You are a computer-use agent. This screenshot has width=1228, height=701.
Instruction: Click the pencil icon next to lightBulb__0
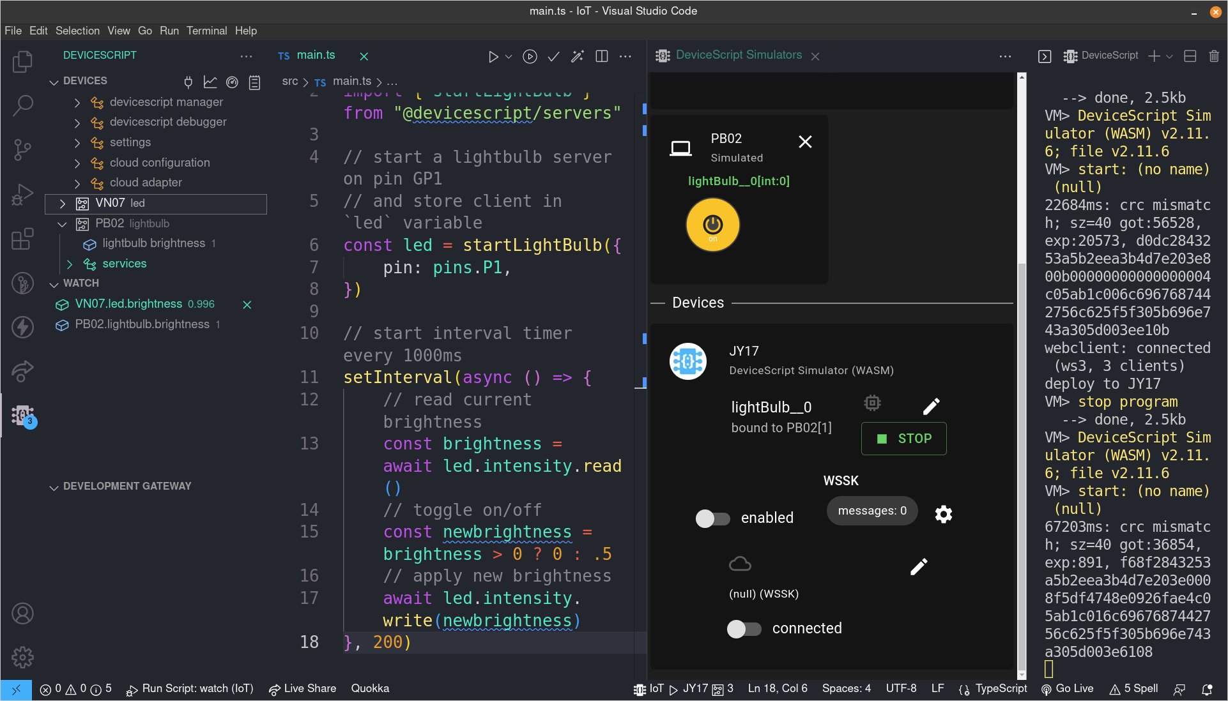pyautogui.click(x=932, y=405)
